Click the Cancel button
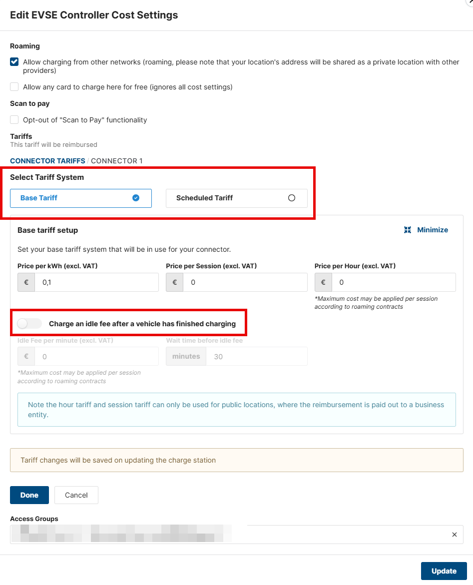This screenshot has height=585, width=473. [x=76, y=495]
